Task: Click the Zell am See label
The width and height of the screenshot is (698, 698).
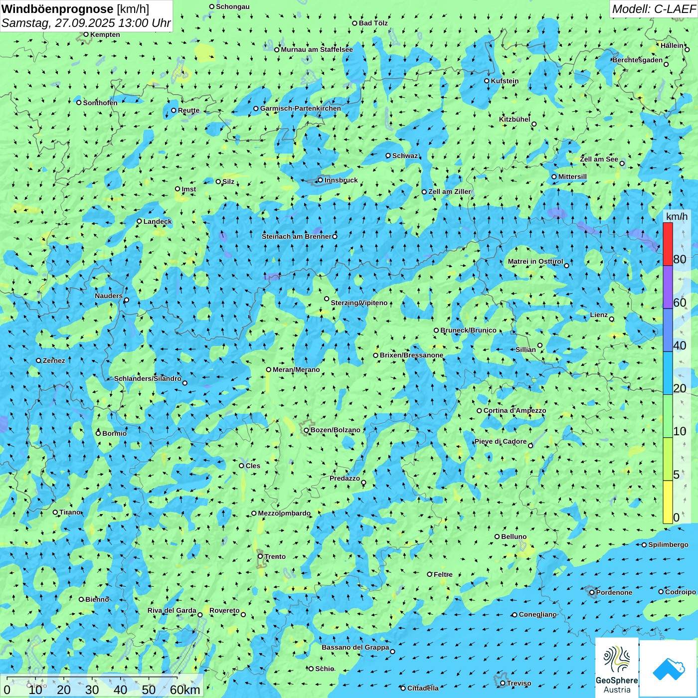Action: click(x=599, y=159)
